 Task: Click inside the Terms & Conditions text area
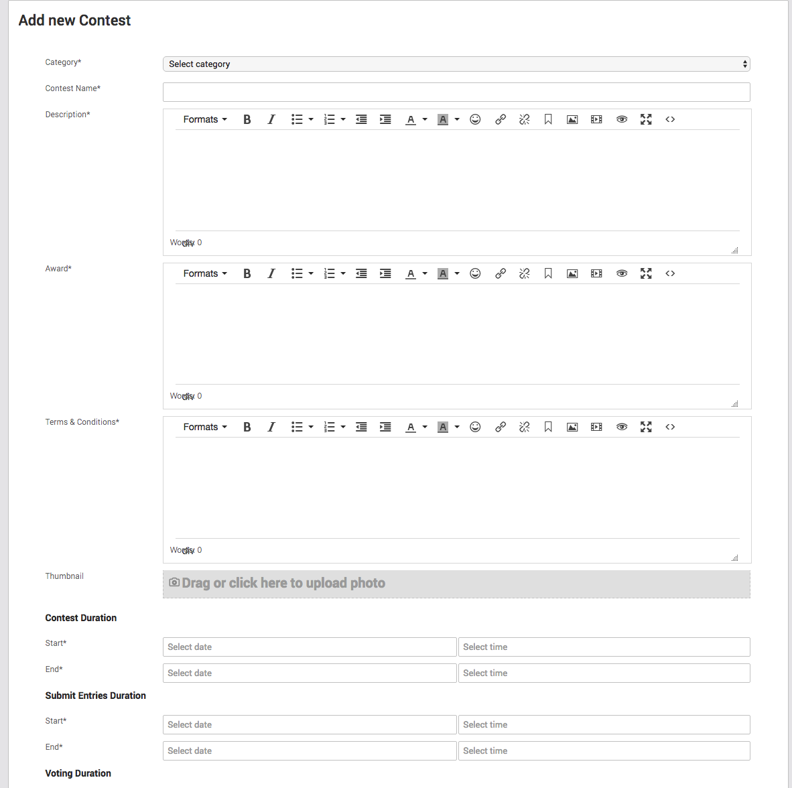(457, 488)
